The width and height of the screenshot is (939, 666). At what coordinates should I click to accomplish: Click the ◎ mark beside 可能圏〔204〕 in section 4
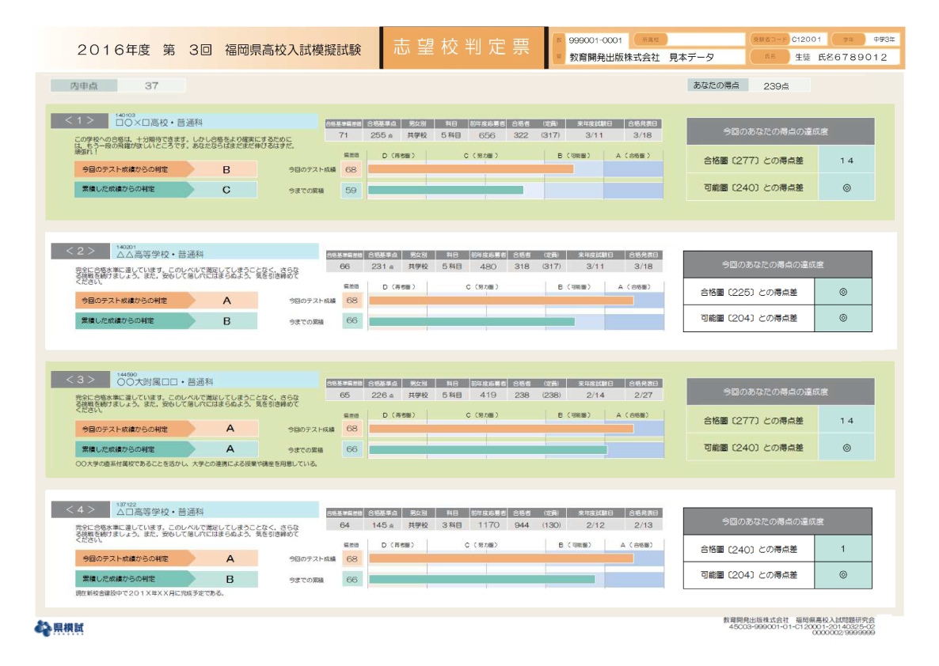point(842,575)
